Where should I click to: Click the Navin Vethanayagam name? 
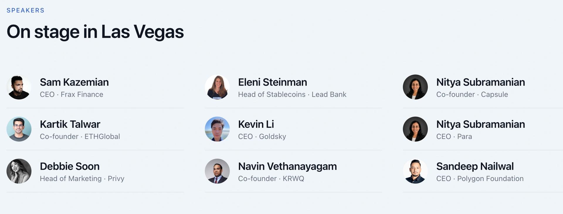tap(287, 166)
